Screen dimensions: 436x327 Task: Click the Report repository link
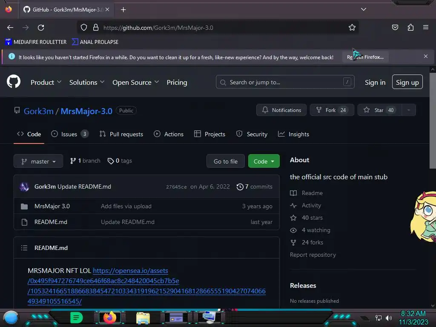click(x=313, y=255)
